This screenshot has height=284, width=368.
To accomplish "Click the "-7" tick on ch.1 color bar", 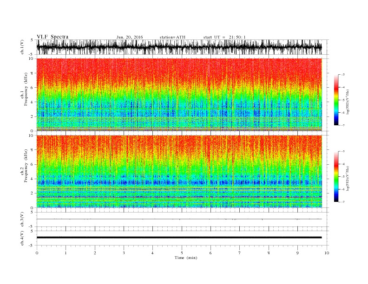I will tap(342, 125).
